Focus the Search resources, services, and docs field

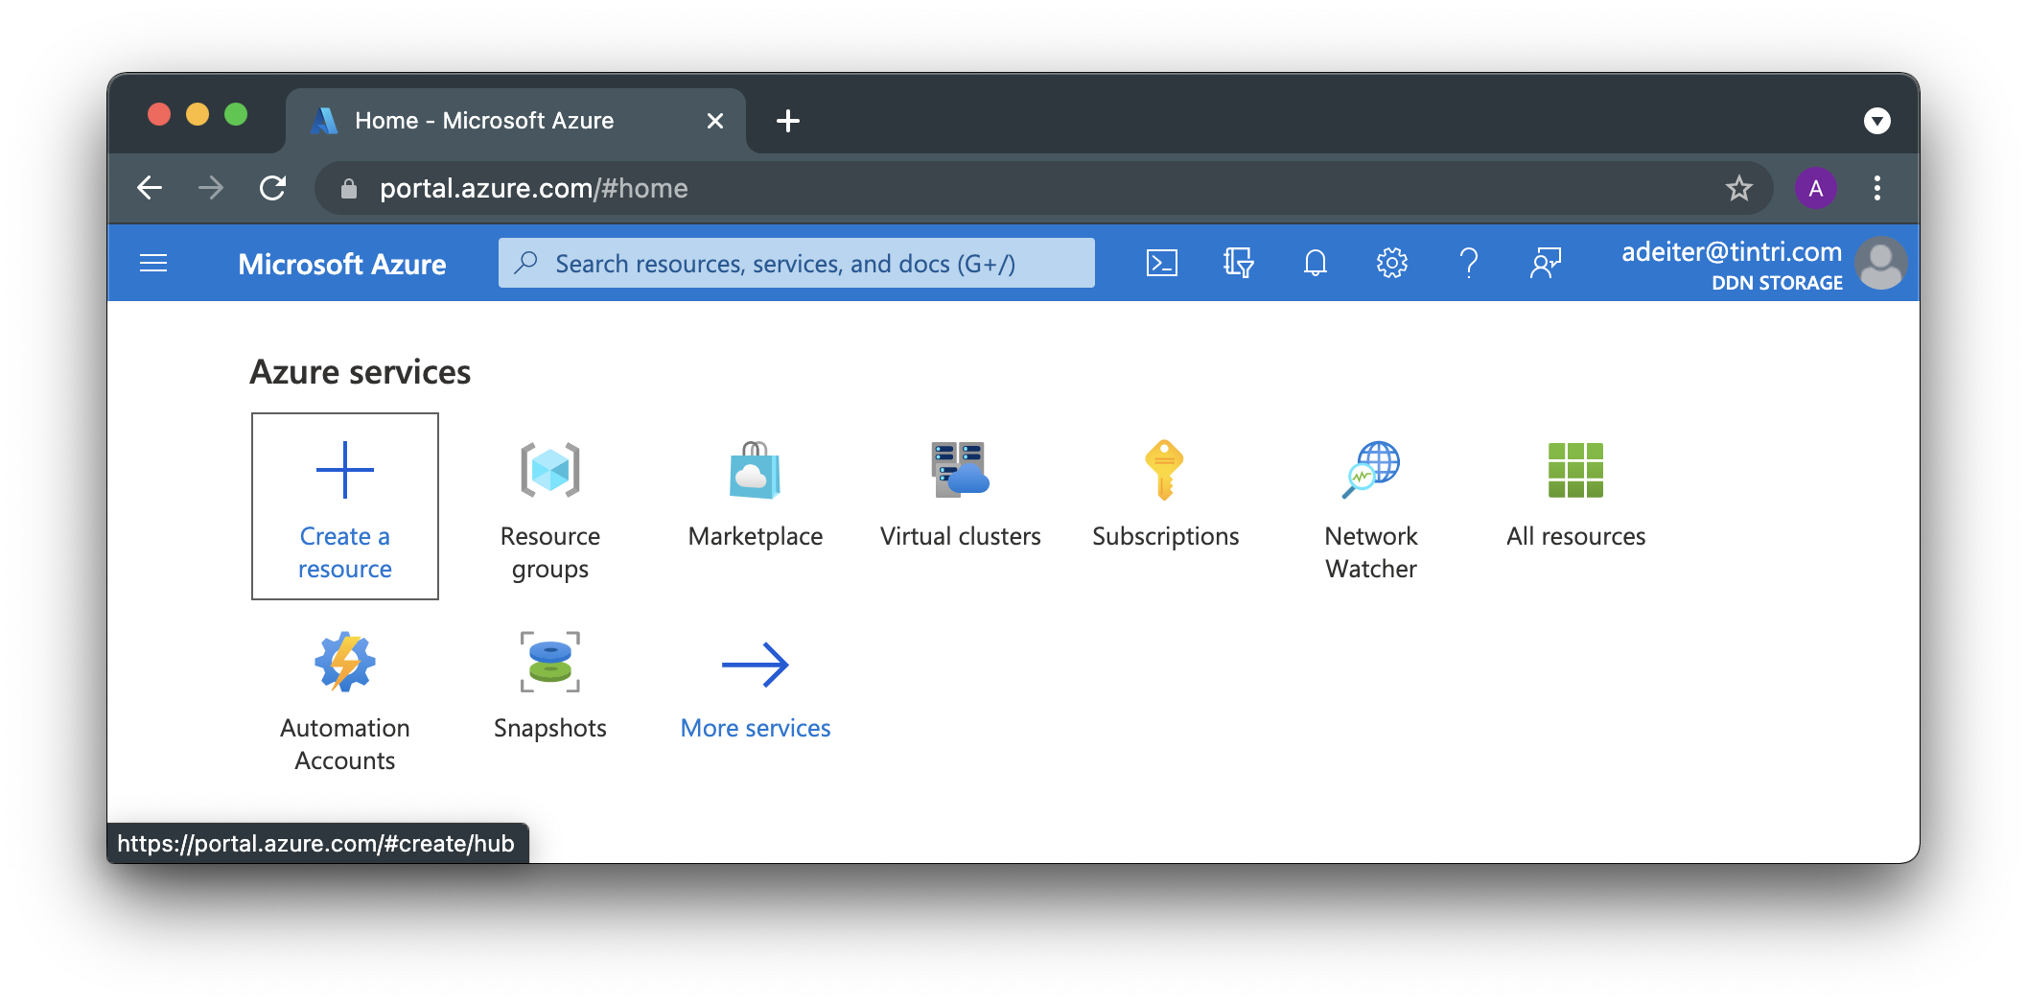(x=796, y=264)
